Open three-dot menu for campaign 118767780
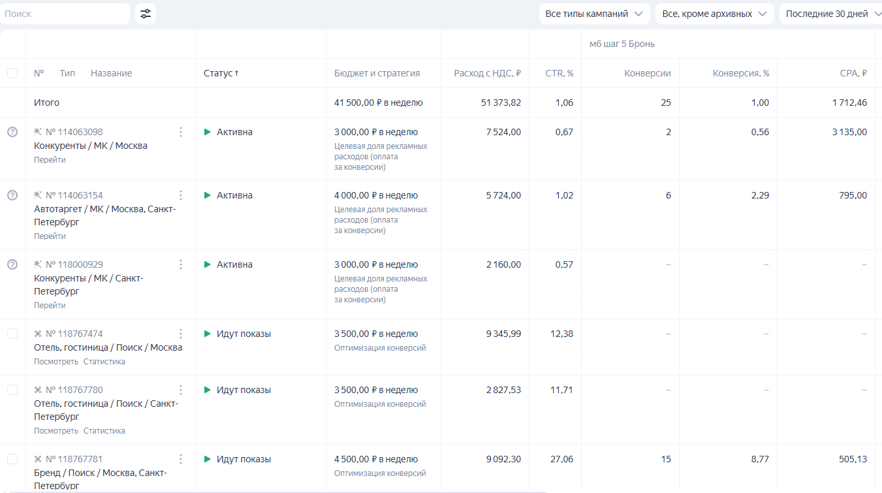The width and height of the screenshot is (882, 493). [181, 390]
